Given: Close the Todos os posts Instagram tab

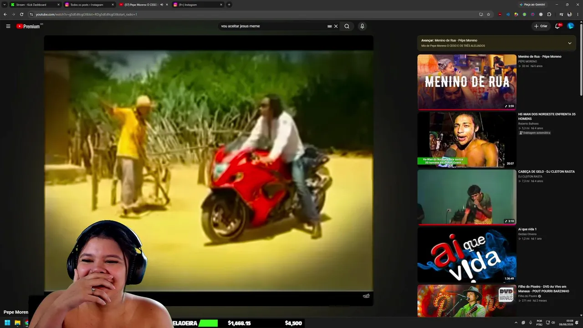Looking at the screenshot, I should point(113,5).
